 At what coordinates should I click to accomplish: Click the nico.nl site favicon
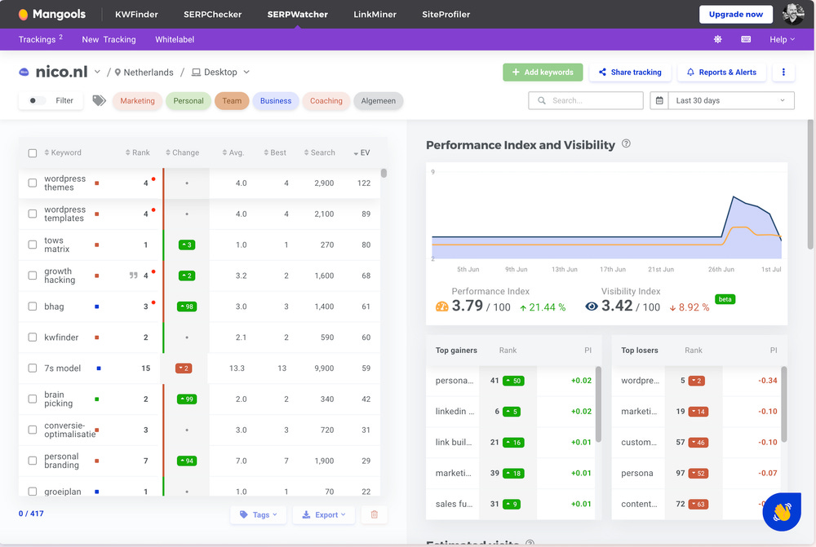24,73
